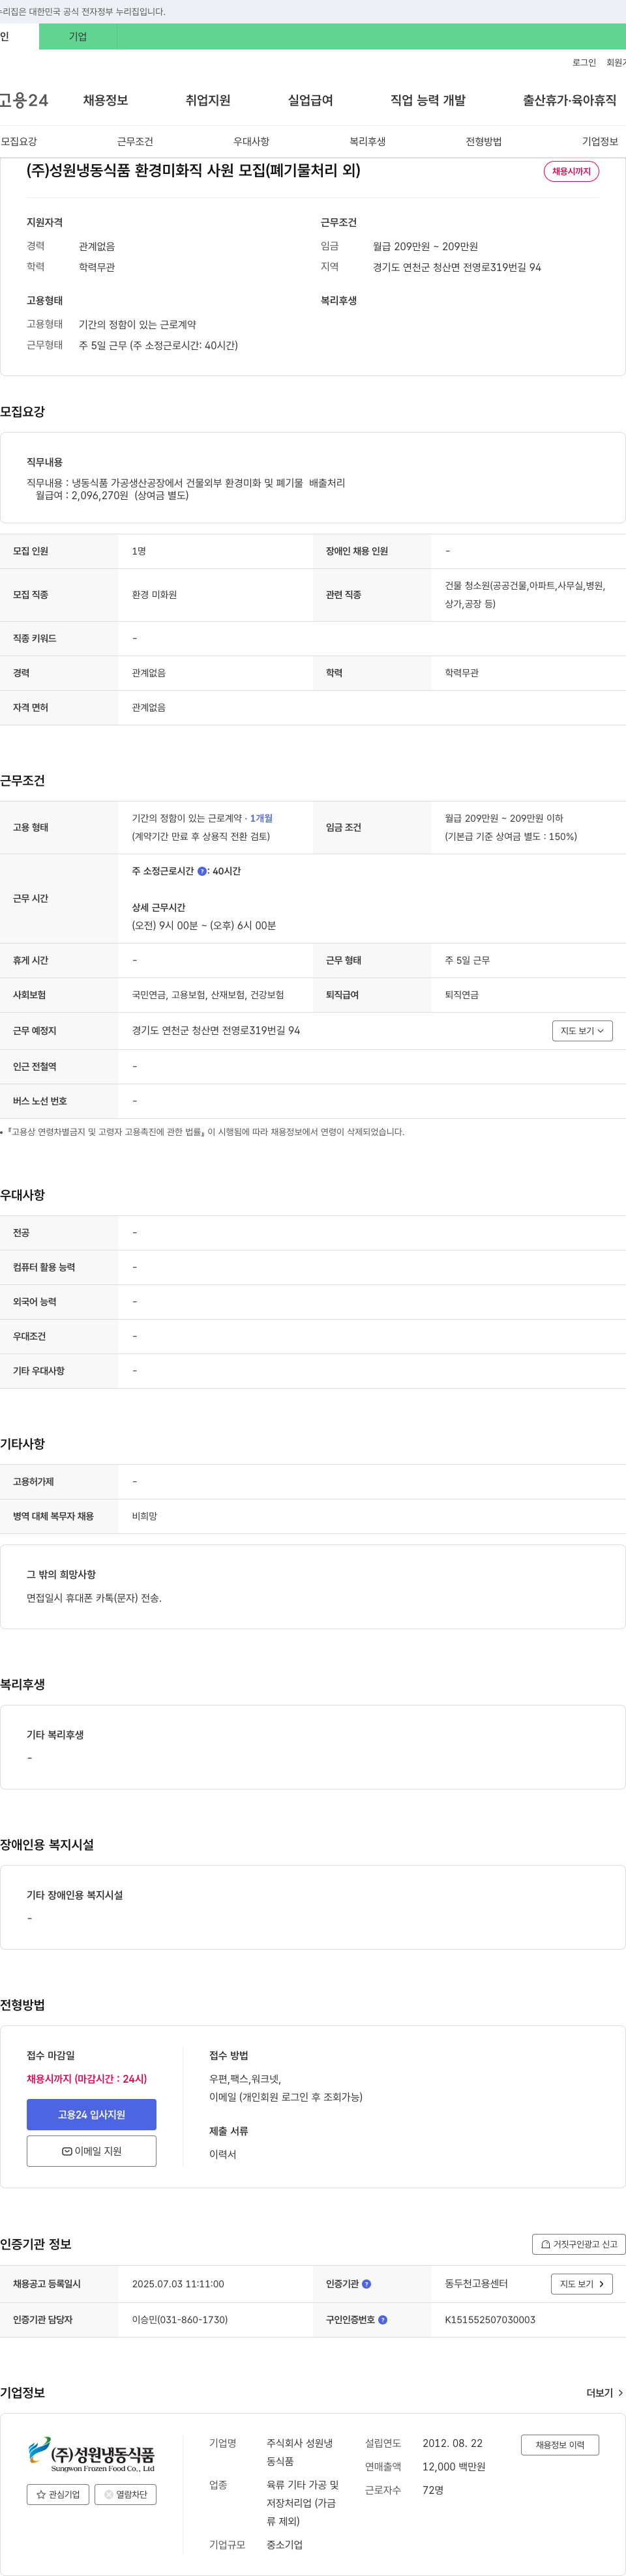Click the 채용시까지 status badge

(x=571, y=171)
